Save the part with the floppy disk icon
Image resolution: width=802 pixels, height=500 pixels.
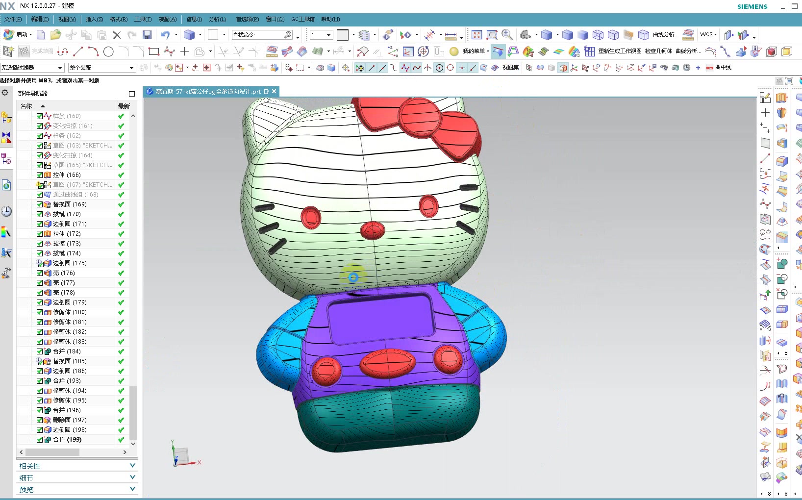coord(147,35)
